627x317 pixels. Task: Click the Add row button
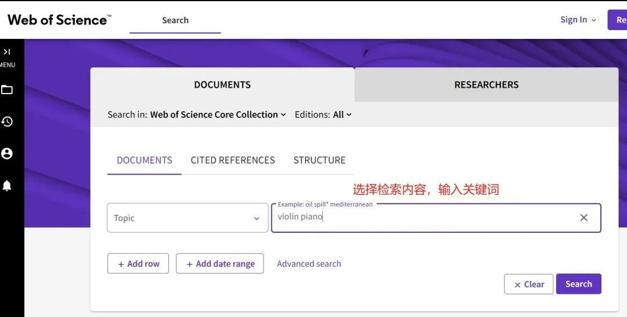(138, 264)
